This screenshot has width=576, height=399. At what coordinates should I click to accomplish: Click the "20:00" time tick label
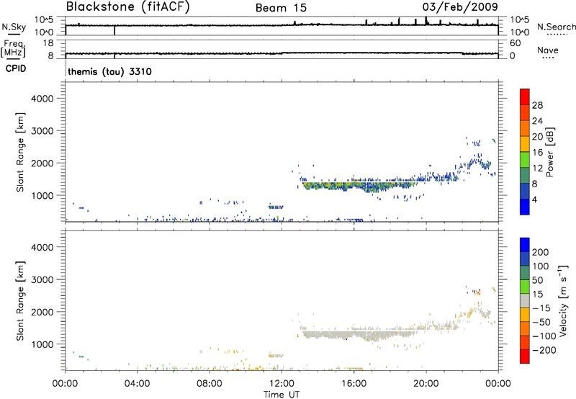(426, 384)
